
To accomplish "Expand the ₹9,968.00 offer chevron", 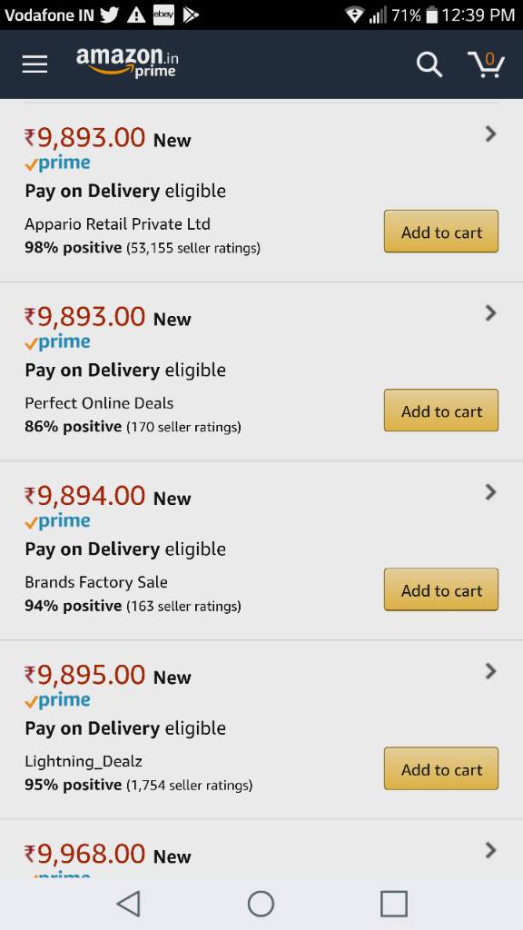I will (x=490, y=850).
